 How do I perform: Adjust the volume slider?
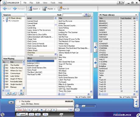coord(83,106)
